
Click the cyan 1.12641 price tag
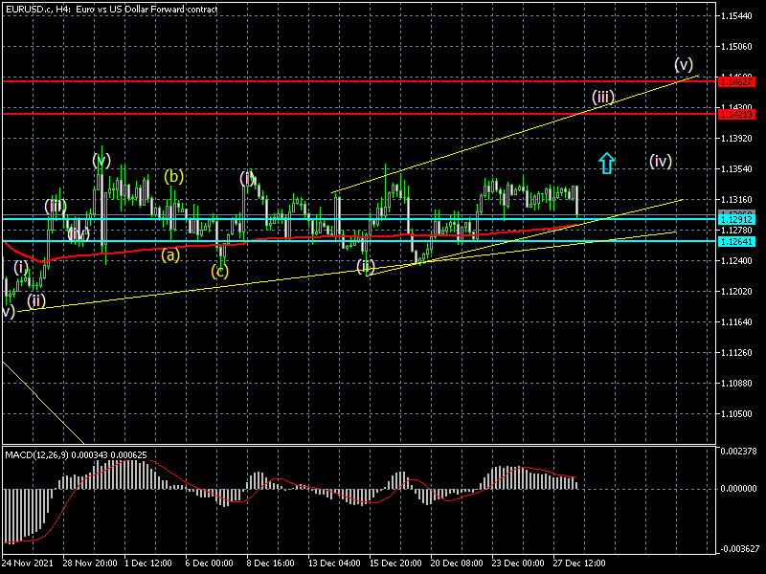click(736, 242)
